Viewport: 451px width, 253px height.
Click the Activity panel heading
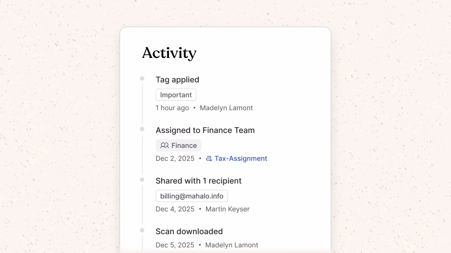169,53
